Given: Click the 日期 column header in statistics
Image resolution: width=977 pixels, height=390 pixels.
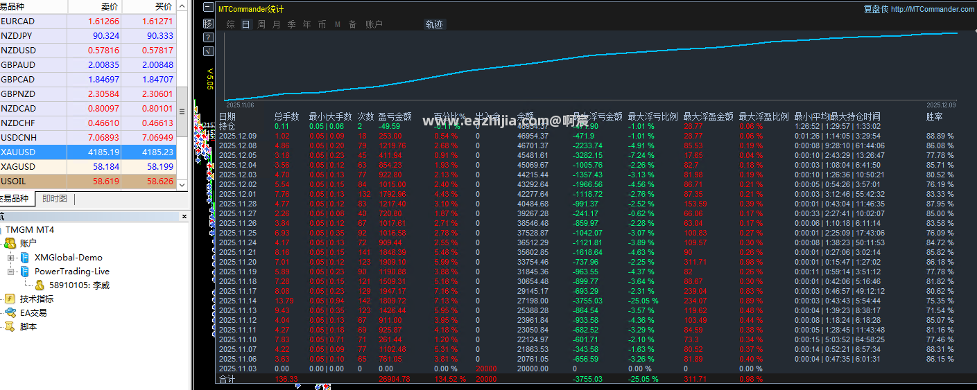Looking at the screenshot, I should (x=227, y=116).
